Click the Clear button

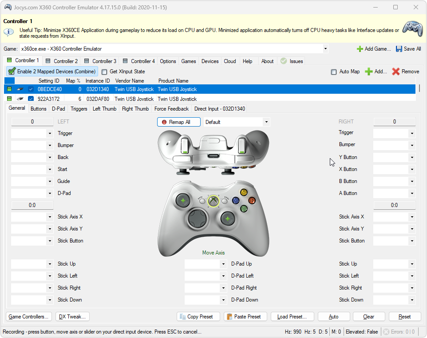coord(369,317)
